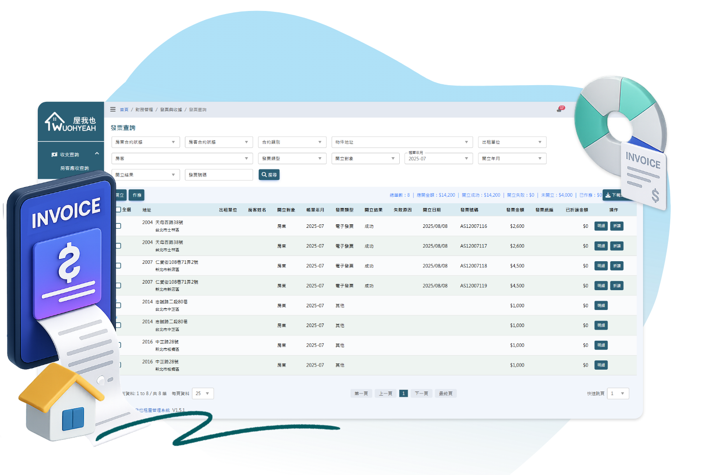
Task: Expand the 發票類型 dropdown
Action: [292, 158]
